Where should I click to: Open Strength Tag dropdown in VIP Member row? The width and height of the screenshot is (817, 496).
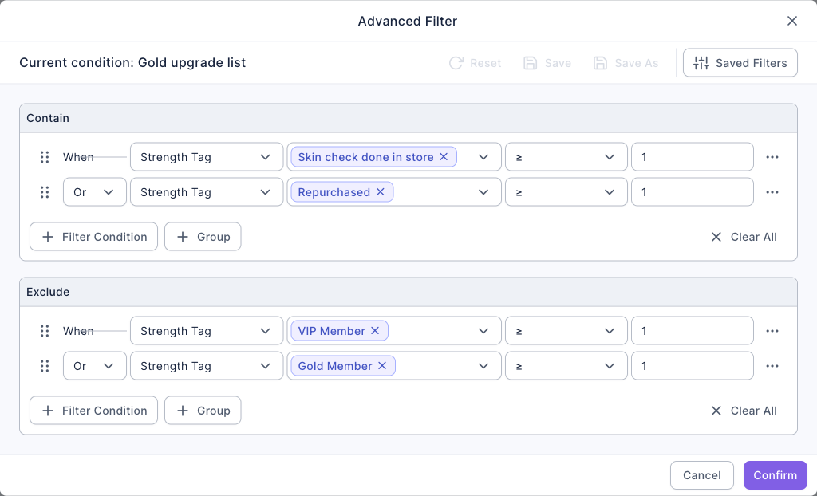[x=207, y=331]
